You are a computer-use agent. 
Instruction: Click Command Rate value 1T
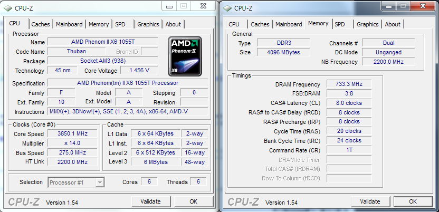(349, 150)
